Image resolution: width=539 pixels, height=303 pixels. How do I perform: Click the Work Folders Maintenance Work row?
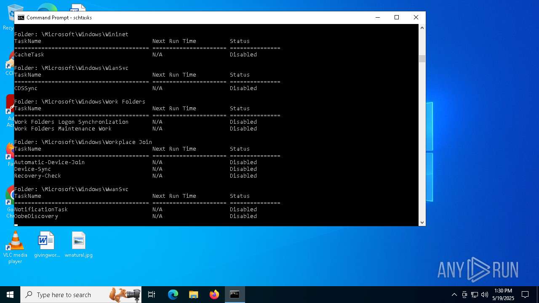pos(136,129)
